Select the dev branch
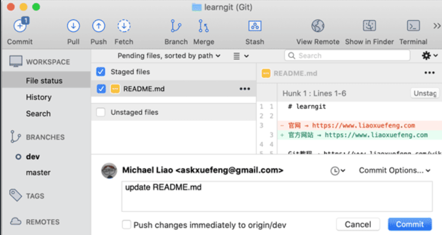442x235 pixels. pyautogui.click(x=33, y=156)
